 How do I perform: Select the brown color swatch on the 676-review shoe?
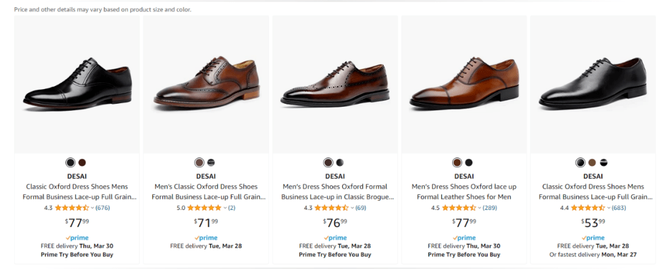pos(82,163)
